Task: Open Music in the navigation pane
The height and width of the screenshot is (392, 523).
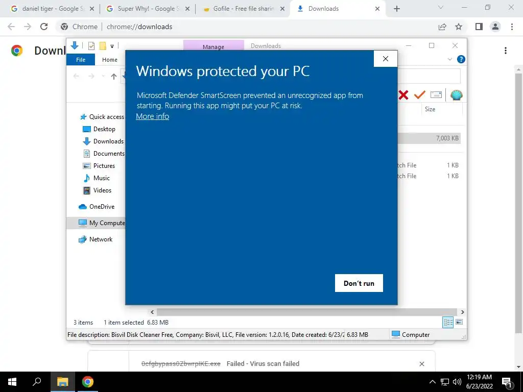Action: (96, 178)
